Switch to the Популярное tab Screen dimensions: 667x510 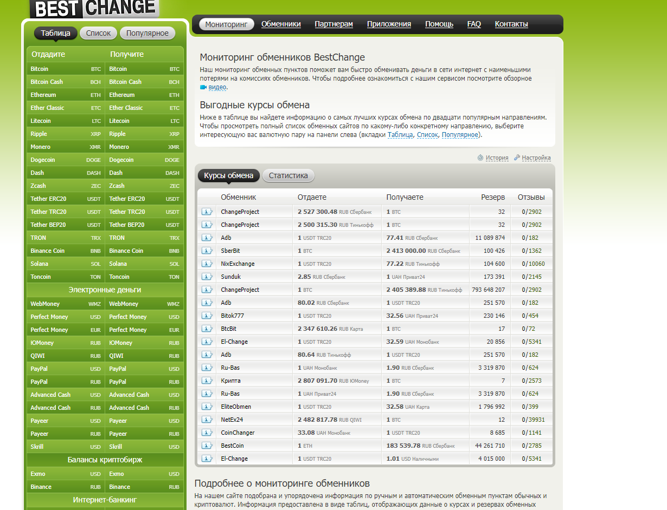point(147,33)
